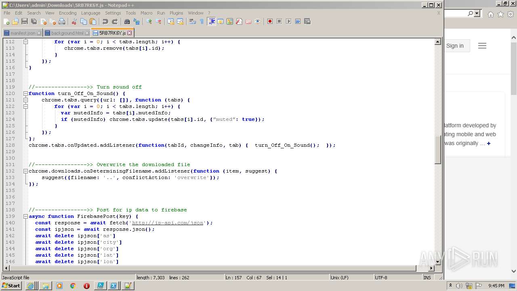Create a new file with toolbar icon
Screen dimensions: 517x291
pos(7,21)
